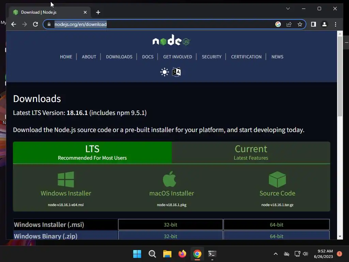Click node-v18.16.1.tar.gz filename
The image size is (349, 262).
pos(277,205)
